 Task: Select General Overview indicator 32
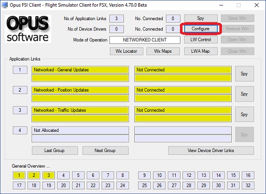(248, 186)
